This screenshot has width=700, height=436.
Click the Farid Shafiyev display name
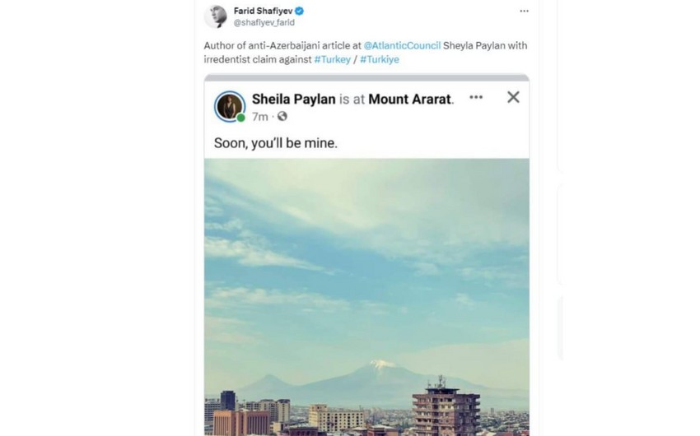click(264, 11)
